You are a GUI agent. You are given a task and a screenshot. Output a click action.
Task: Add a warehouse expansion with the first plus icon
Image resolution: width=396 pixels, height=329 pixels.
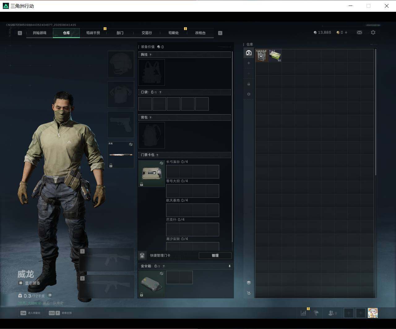click(249, 63)
